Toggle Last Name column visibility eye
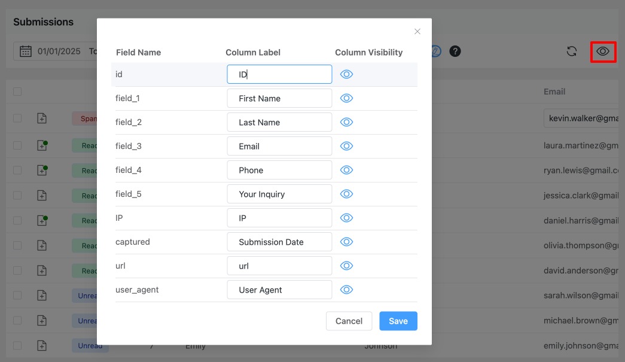 [x=347, y=122]
